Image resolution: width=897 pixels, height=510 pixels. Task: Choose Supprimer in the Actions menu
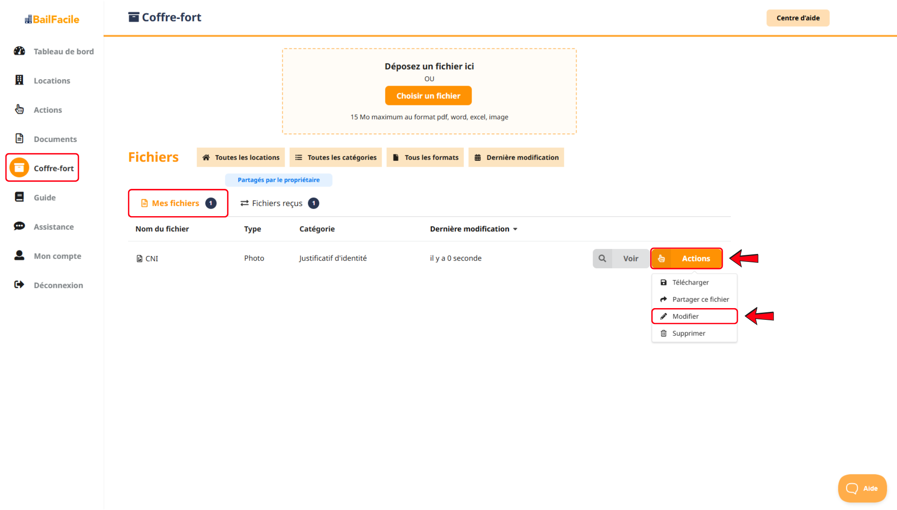click(688, 333)
